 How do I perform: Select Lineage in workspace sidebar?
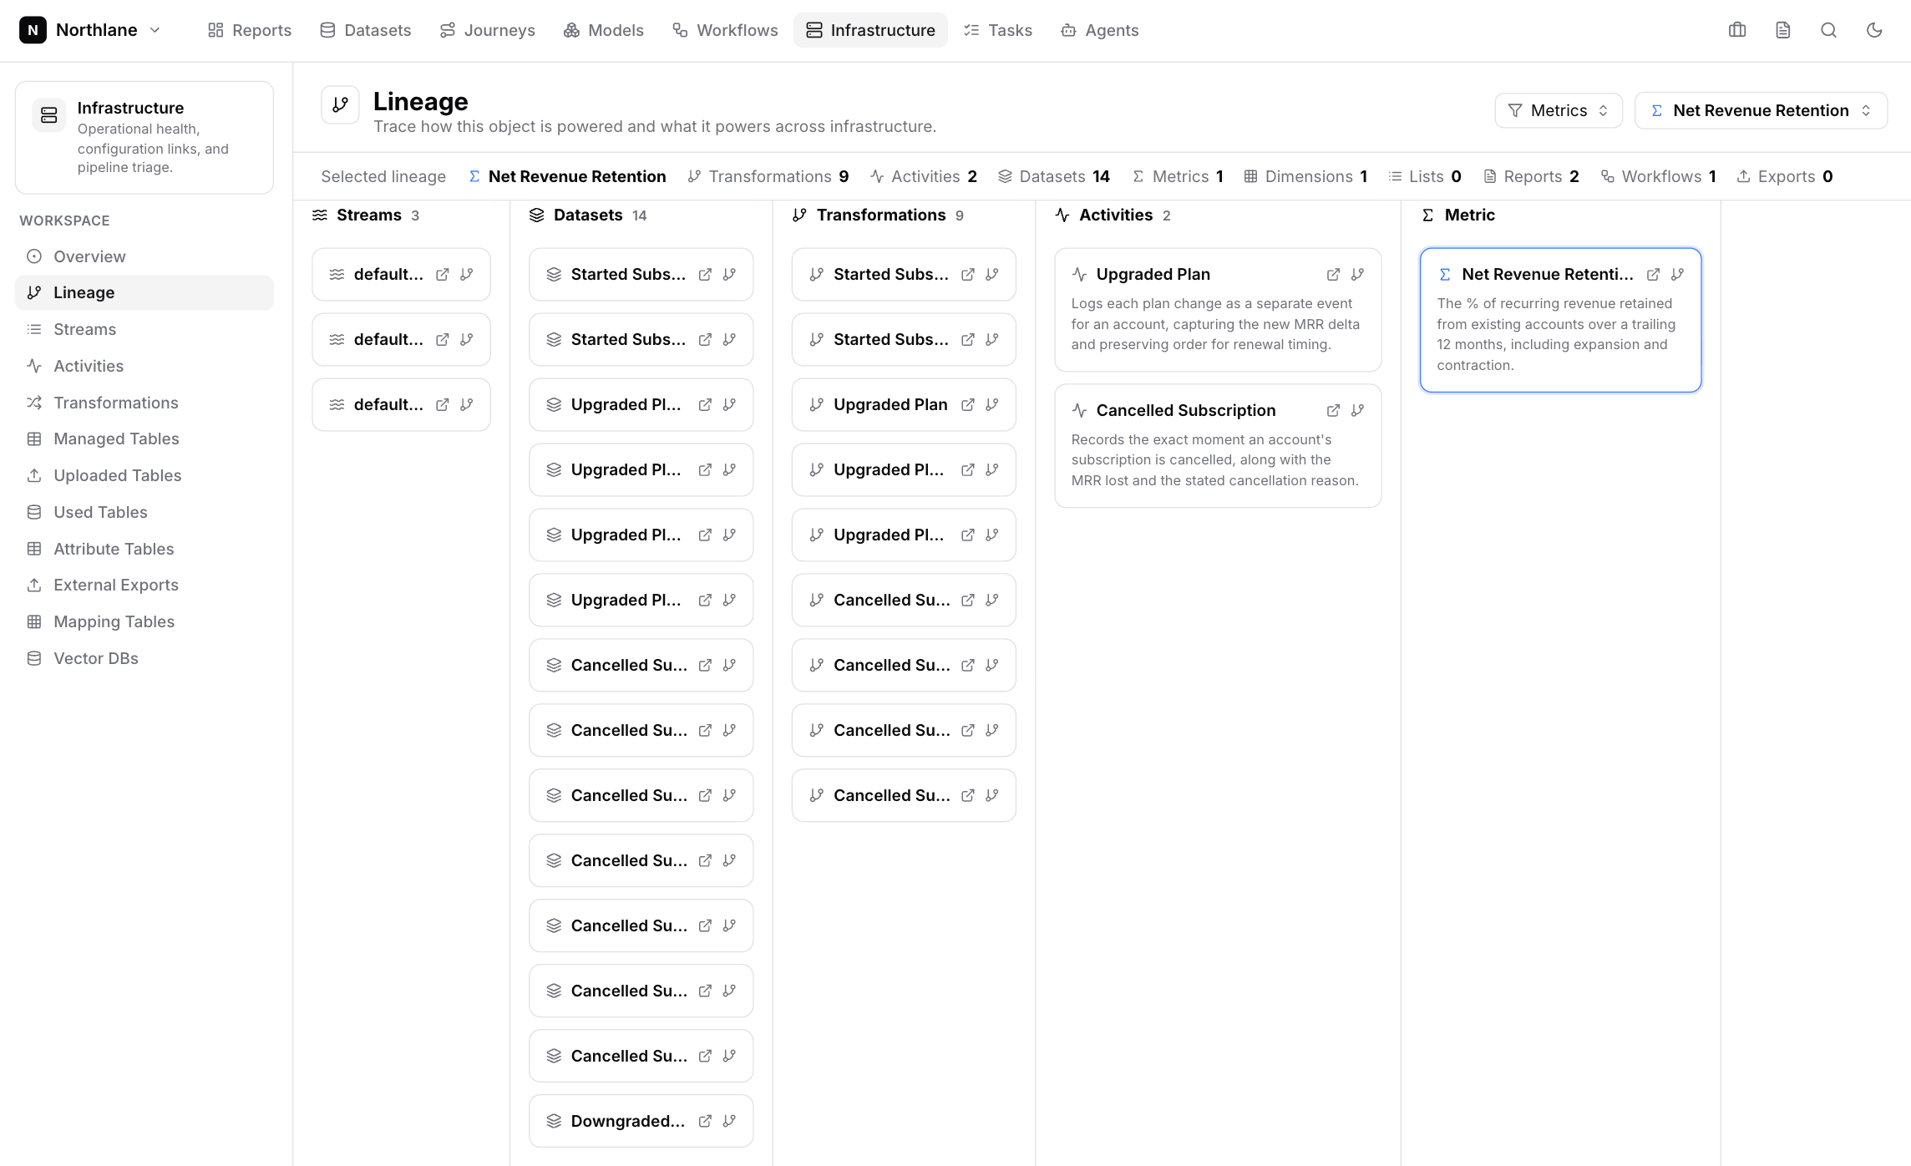click(144, 292)
